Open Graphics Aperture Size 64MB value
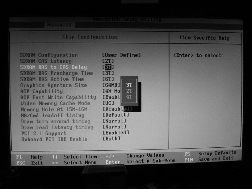The image size is (252, 189). 111,85
